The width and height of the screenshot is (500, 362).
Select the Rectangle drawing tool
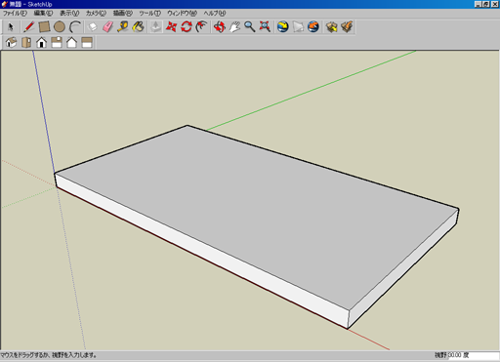[x=44, y=26]
